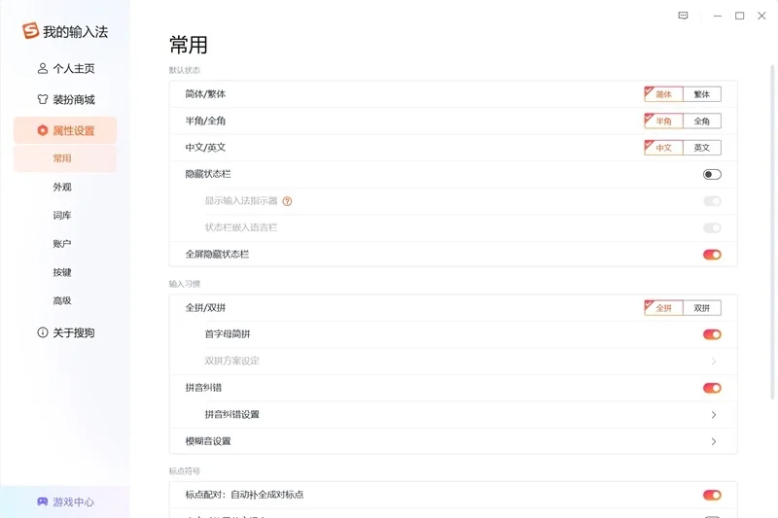Click 我的输入法 title text
778x518 pixels.
pyautogui.click(x=76, y=32)
